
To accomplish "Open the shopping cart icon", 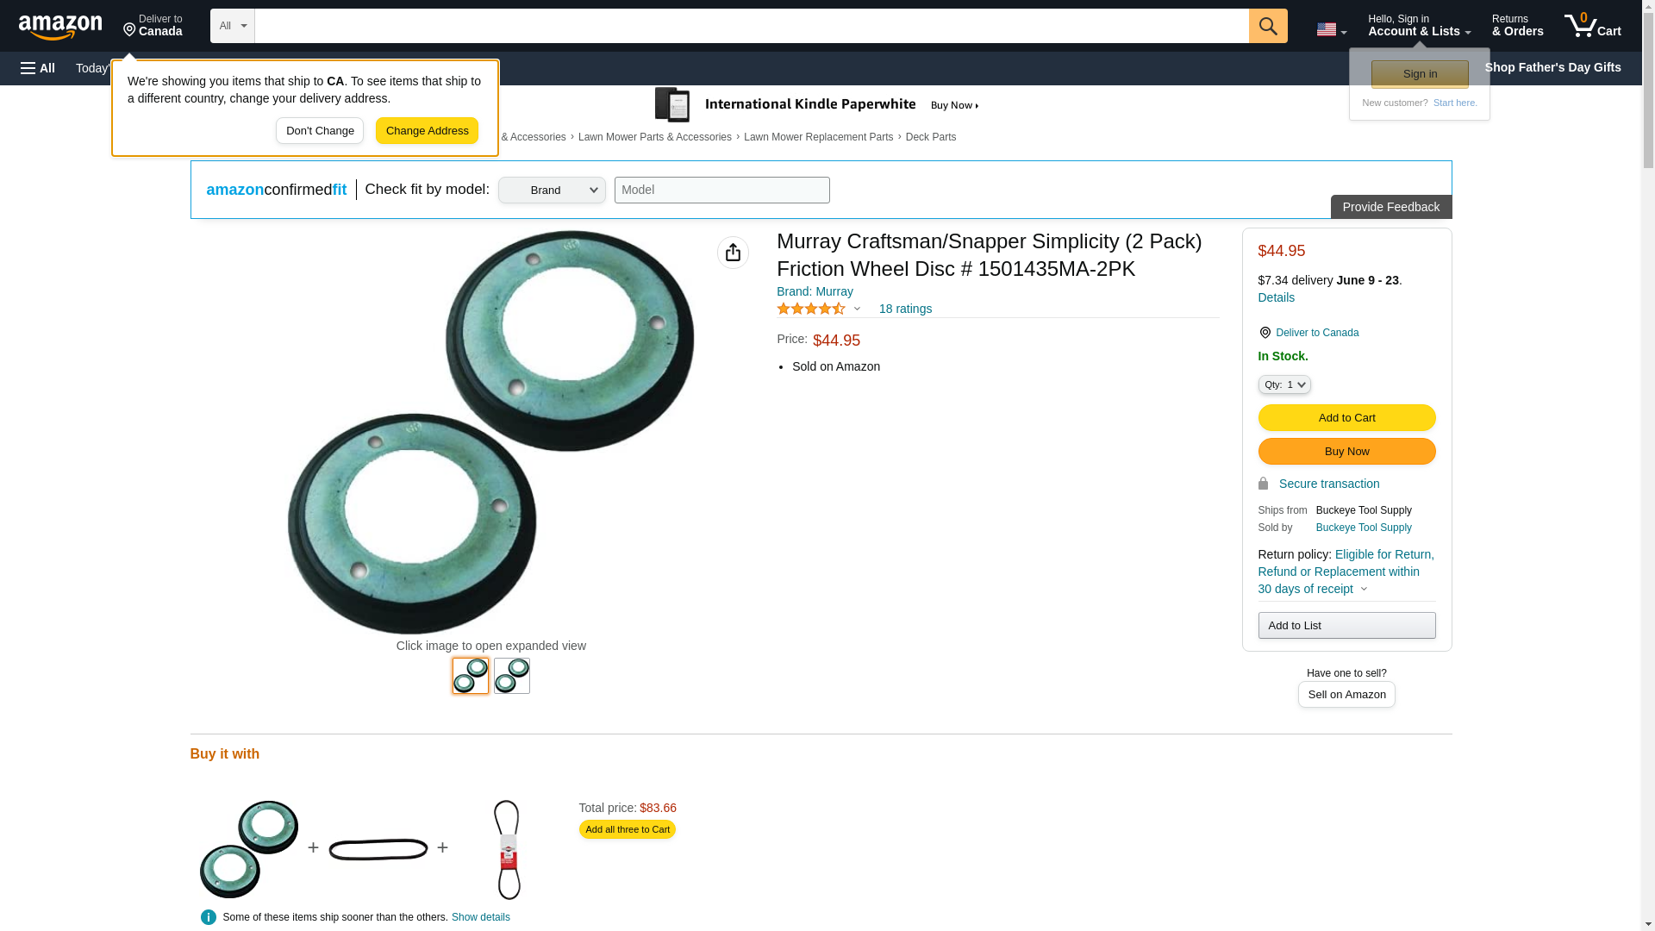I will tap(1592, 26).
